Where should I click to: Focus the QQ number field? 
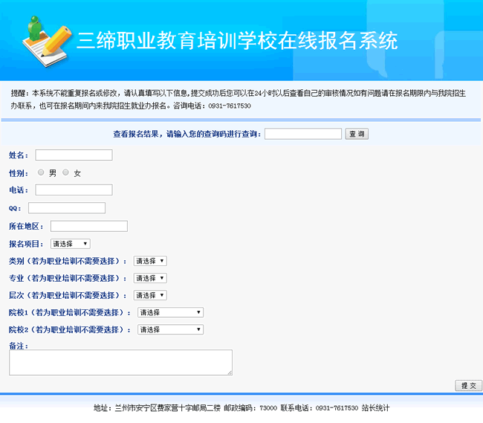pos(67,208)
